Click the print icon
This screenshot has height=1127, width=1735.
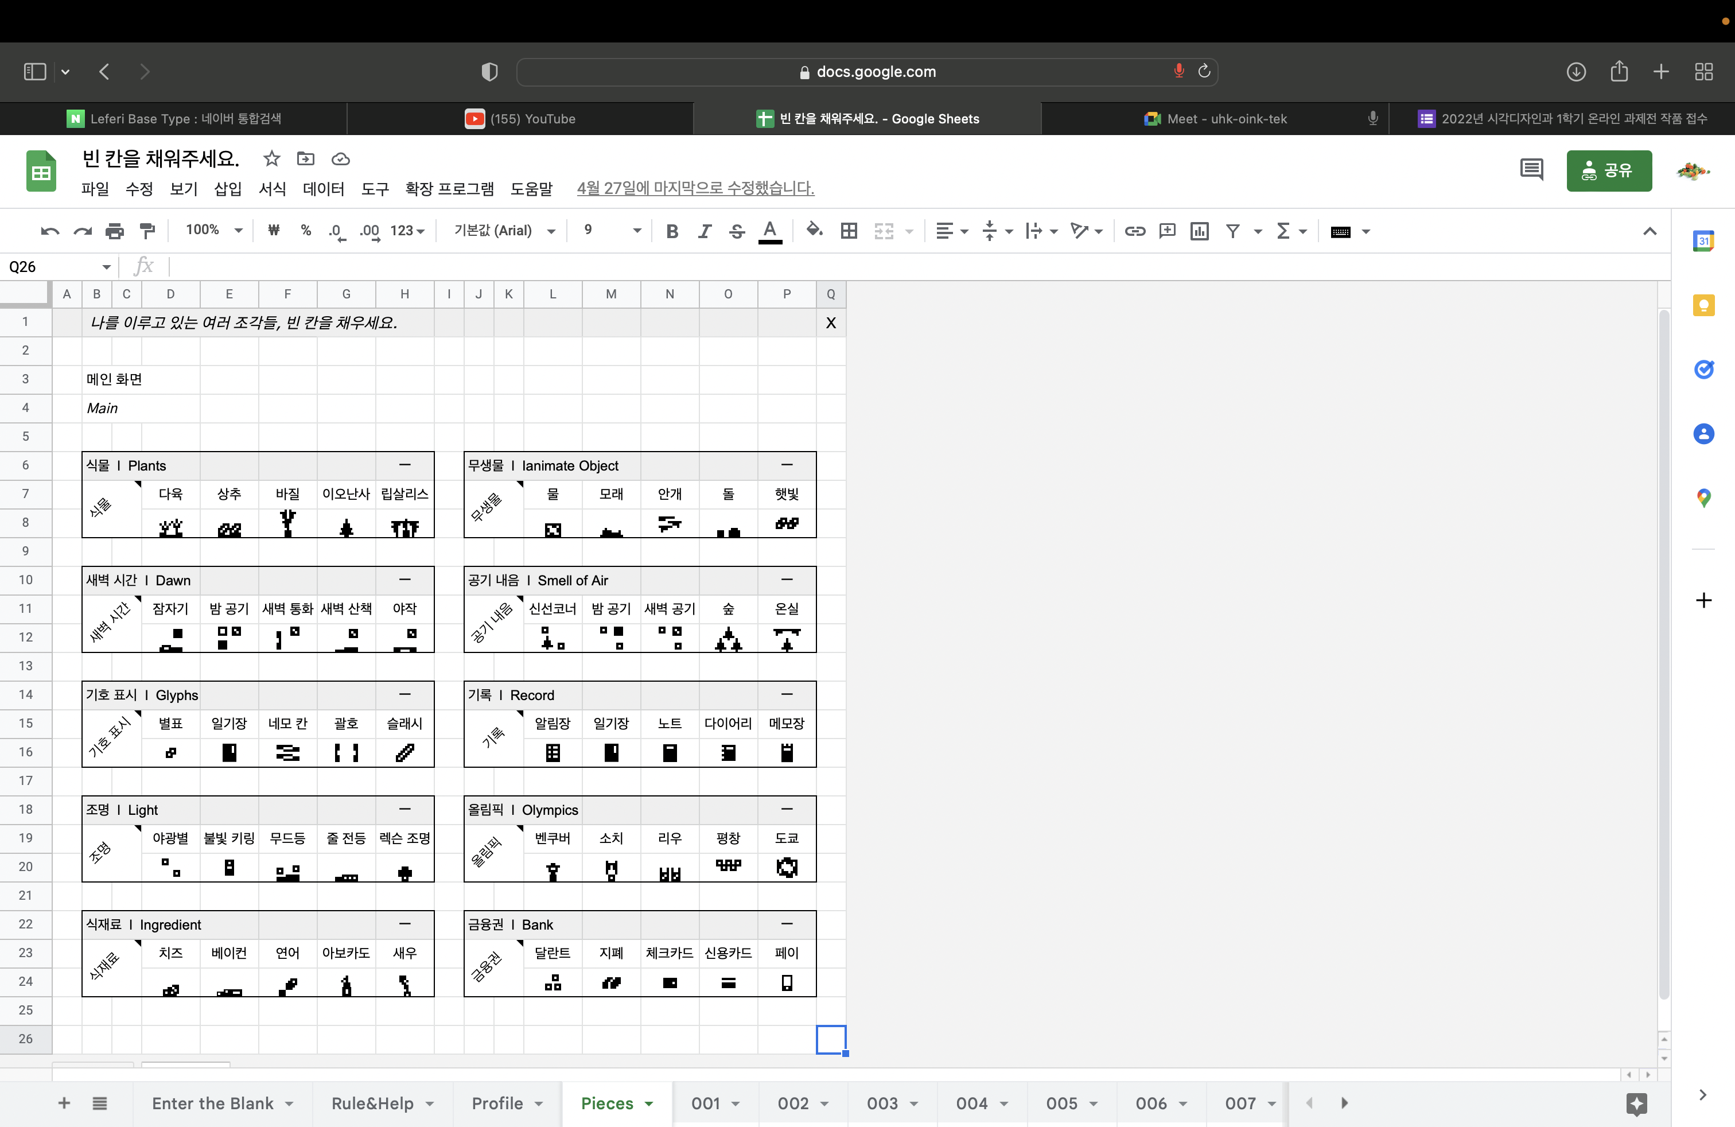(114, 231)
